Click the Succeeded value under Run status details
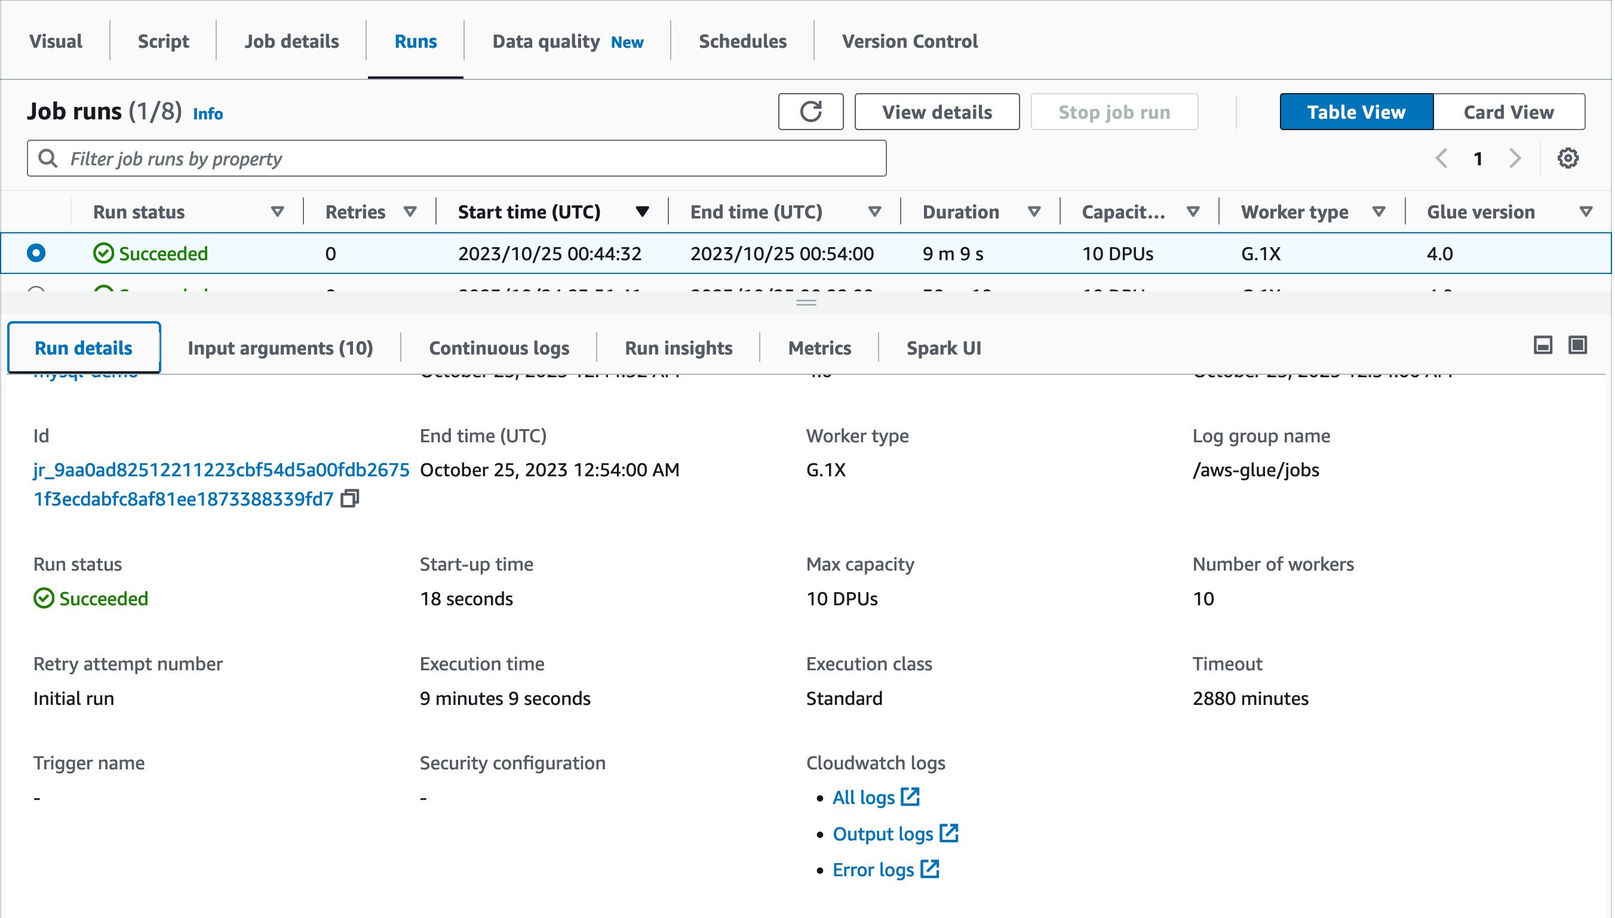 (x=91, y=598)
